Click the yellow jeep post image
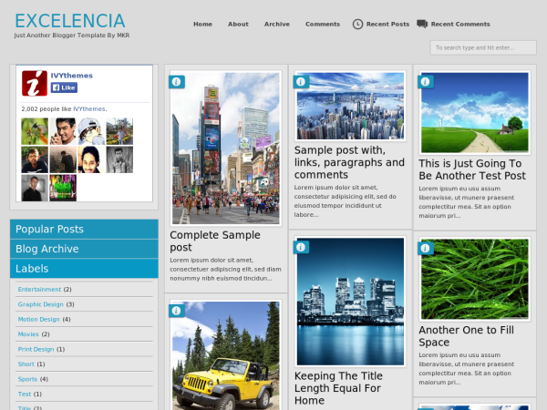 (x=226, y=355)
